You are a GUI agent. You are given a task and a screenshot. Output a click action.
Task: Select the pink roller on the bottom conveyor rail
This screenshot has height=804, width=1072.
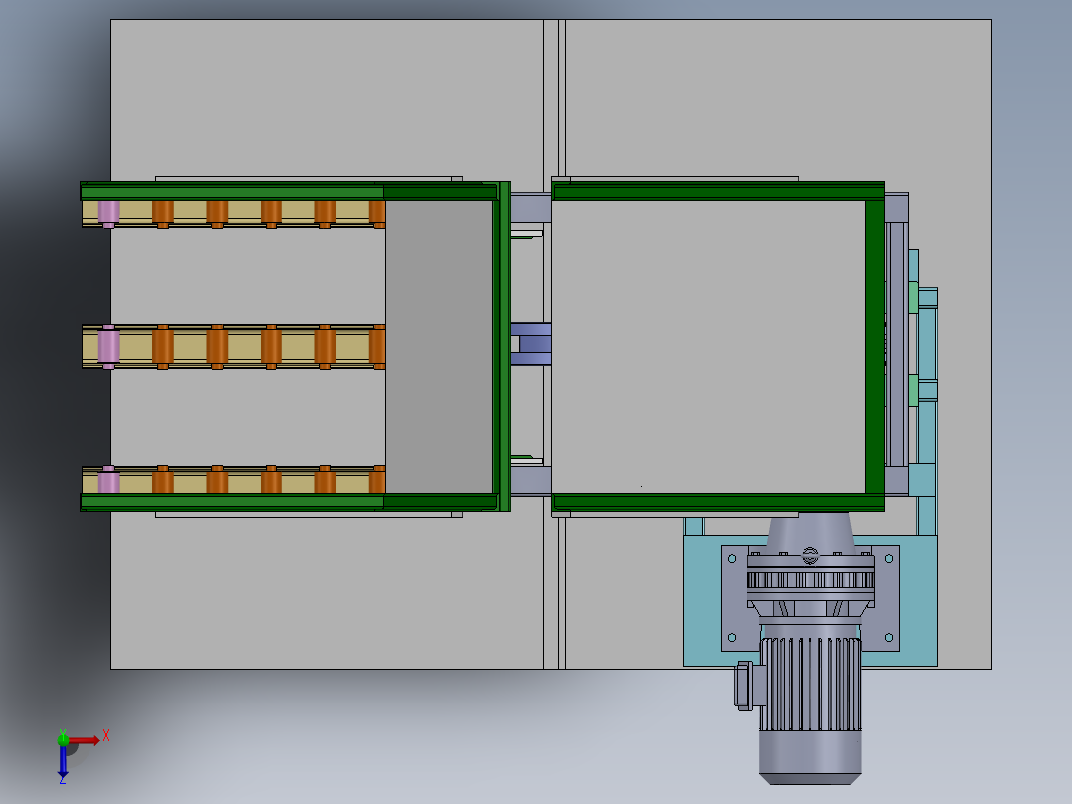tap(108, 479)
